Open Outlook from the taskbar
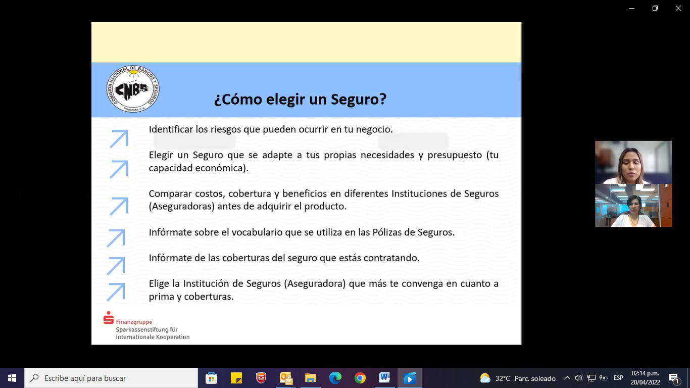The width and height of the screenshot is (690, 388). pos(286,378)
